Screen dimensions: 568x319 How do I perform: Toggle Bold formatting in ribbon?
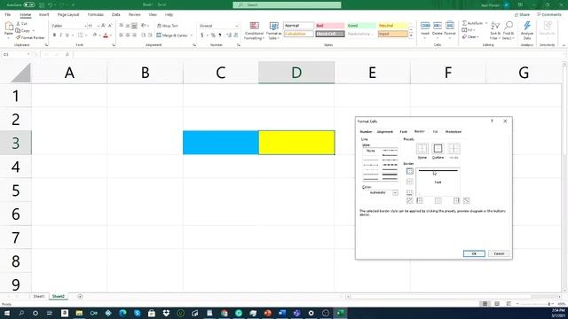click(54, 35)
